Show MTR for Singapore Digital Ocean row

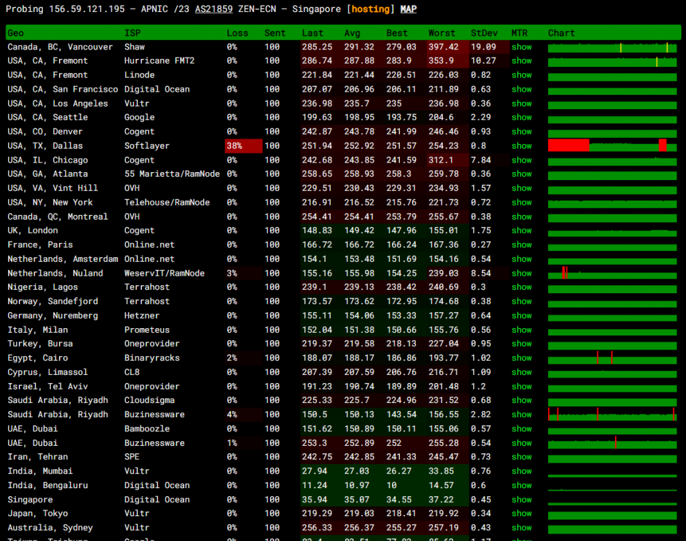coord(521,500)
